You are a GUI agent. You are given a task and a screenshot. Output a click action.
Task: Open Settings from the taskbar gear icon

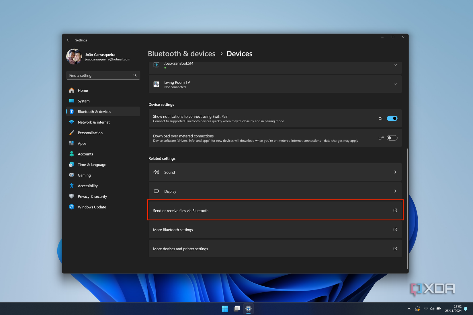coord(248,309)
